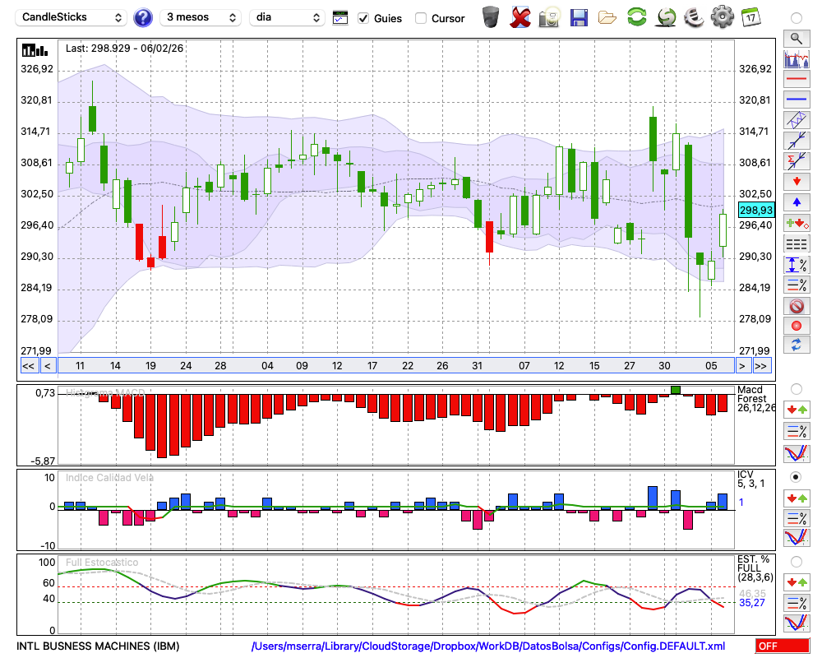Open settings with the gear icon
The image size is (822, 658).
point(722,16)
